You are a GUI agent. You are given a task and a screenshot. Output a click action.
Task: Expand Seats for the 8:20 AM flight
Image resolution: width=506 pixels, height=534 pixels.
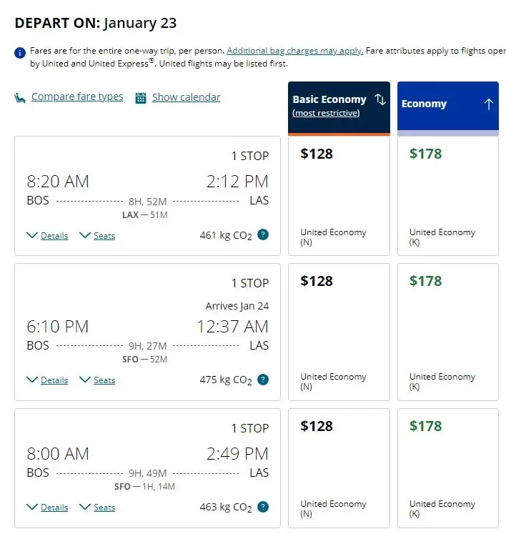97,235
